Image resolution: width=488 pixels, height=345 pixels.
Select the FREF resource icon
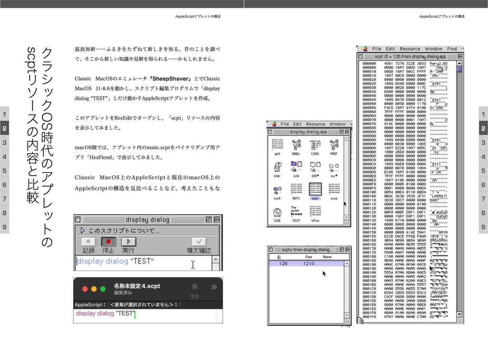(334, 143)
